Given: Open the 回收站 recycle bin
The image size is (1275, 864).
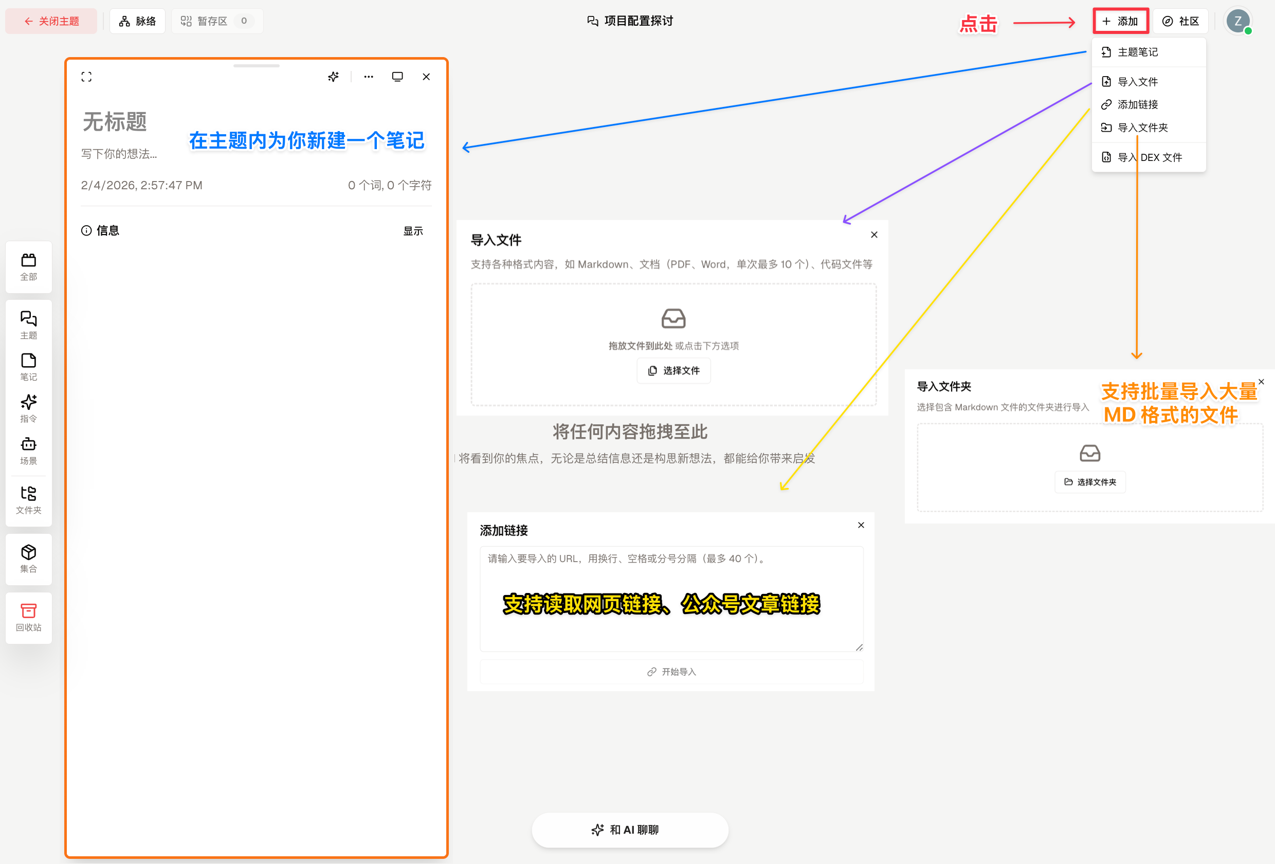Looking at the screenshot, I should point(28,617).
